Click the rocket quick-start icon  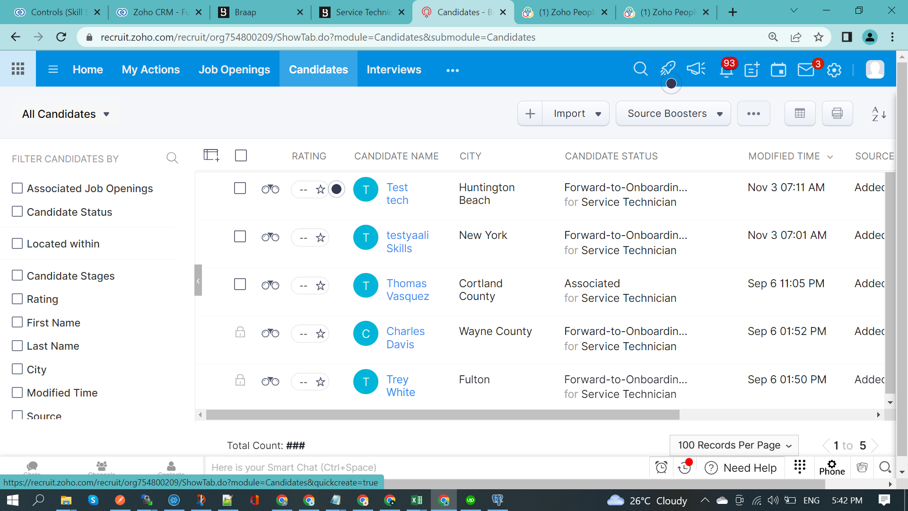point(668,69)
